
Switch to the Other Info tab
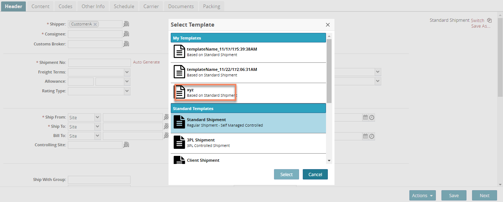click(93, 6)
